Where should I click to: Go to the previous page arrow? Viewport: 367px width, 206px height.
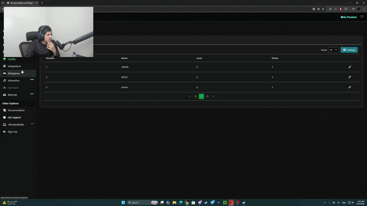196,96
